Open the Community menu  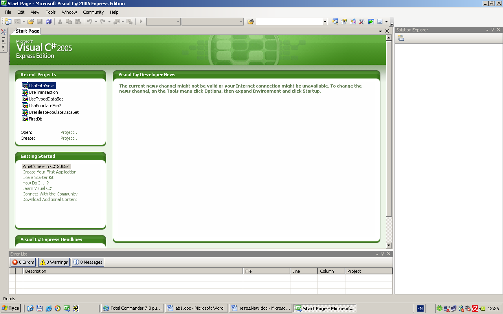click(94, 12)
